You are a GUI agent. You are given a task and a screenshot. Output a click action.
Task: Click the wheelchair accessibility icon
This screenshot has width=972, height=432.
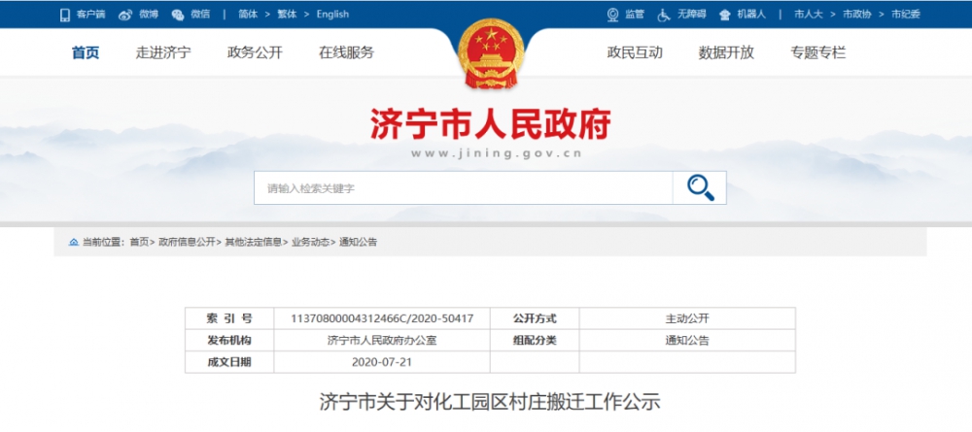[664, 15]
